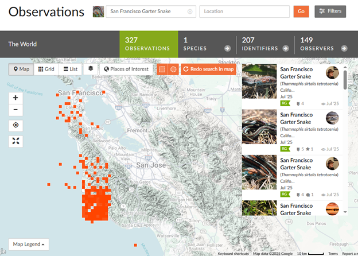Open the Places of Interest dropdown
This screenshot has width=358, height=256.
[126, 69]
